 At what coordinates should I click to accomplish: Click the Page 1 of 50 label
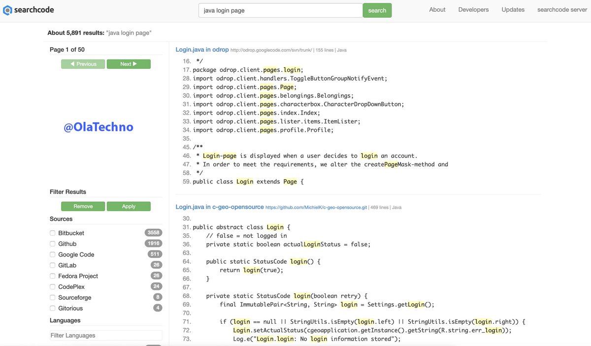click(67, 50)
